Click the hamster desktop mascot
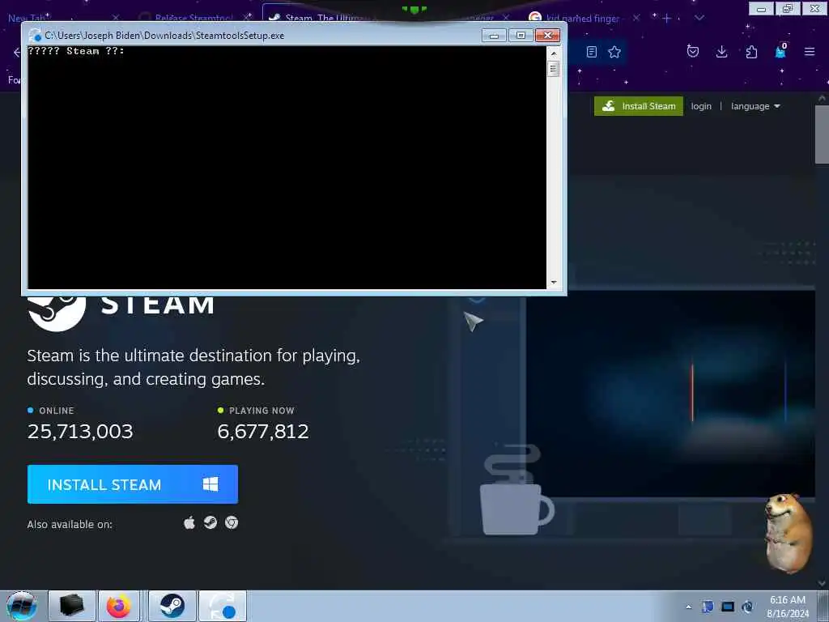829x622 pixels. (789, 533)
